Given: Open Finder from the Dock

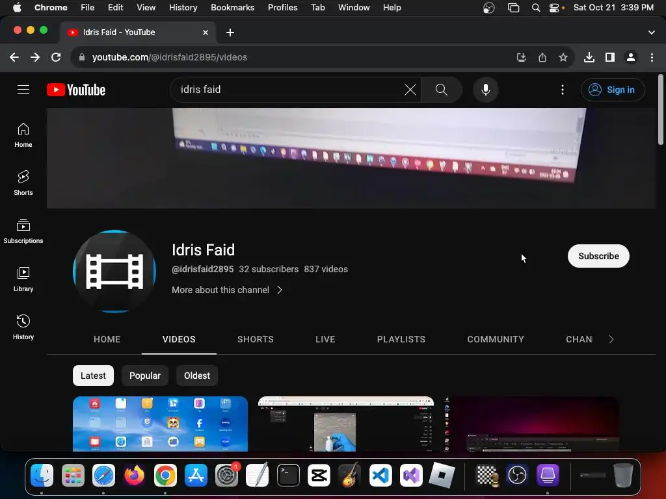Looking at the screenshot, I should point(42,475).
